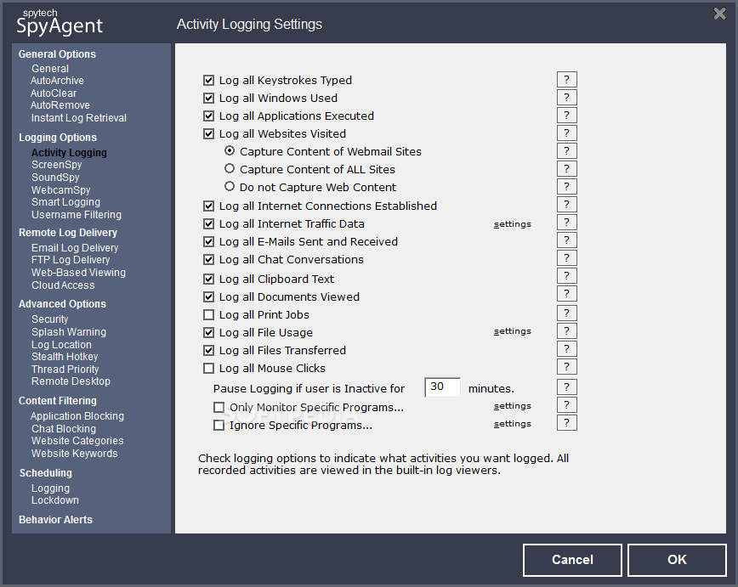Uncheck Log all Internet Connections Established
The width and height of the screenshot is (738, 587).
(x=208, y=206)
